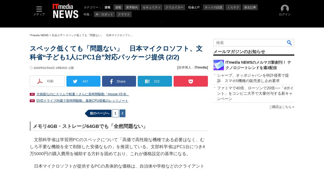This screenshot has width=324, height=170.
Task: Click the 印刷 PDF print button
Action: [x=47, y=81]
